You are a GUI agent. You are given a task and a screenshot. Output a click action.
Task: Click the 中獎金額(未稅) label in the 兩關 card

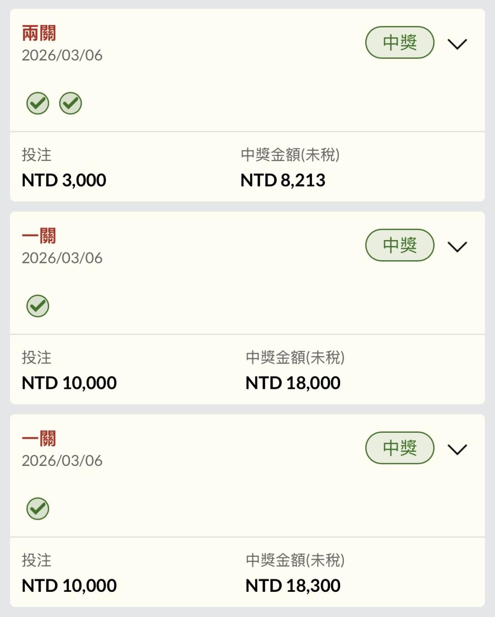(290, 155)
